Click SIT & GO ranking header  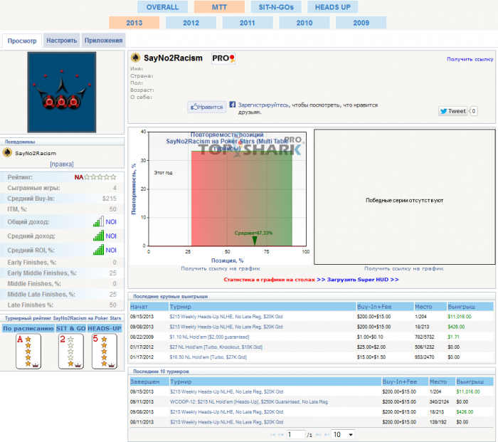tap(71, 328)
